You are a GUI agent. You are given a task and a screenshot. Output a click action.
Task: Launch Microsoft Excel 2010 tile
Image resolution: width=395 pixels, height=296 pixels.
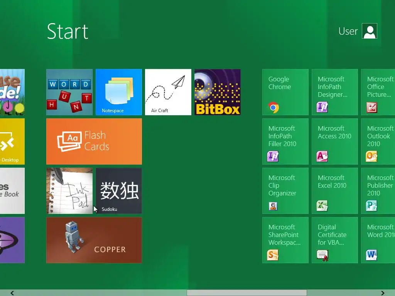[x=335, y=191]
